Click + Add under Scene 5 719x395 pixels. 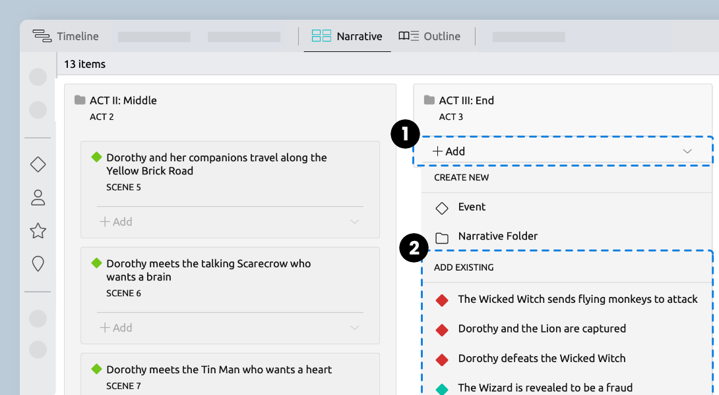tap(116, 222)
